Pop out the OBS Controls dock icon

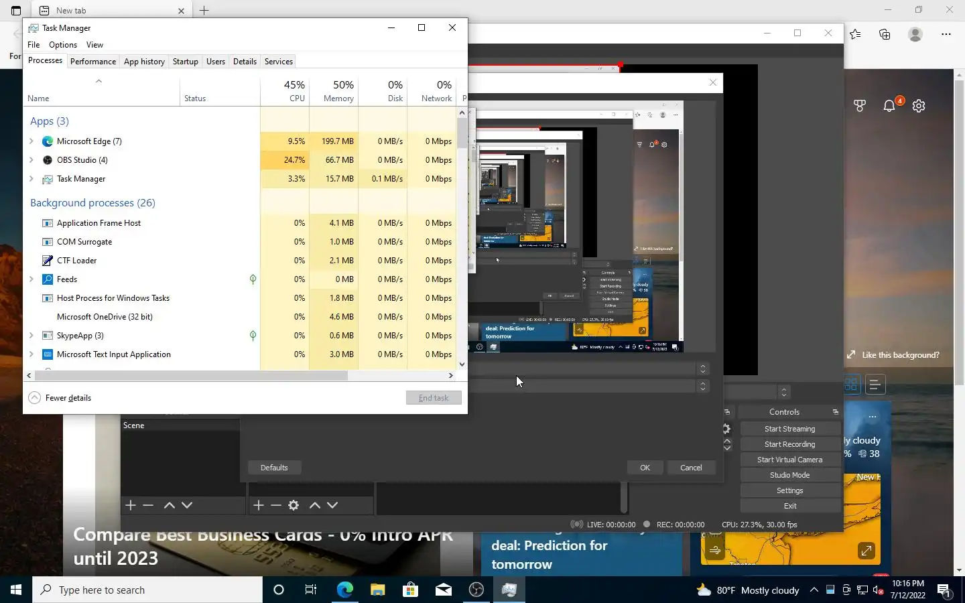point(835,412)
